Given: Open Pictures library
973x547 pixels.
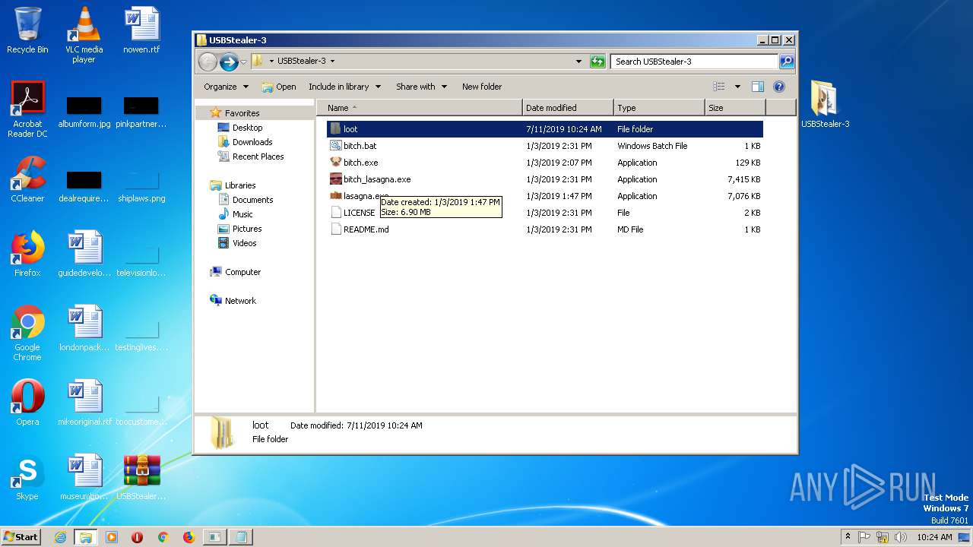Looking at the screenshot, I should tap(247, 229).
